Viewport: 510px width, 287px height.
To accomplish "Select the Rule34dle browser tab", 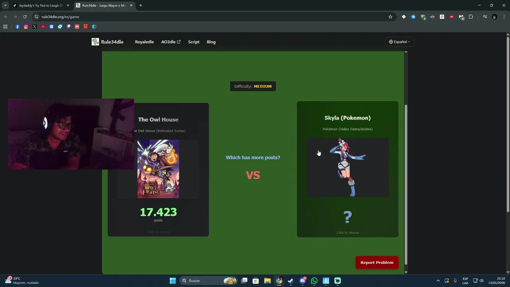I will click(x=104, y=6).
